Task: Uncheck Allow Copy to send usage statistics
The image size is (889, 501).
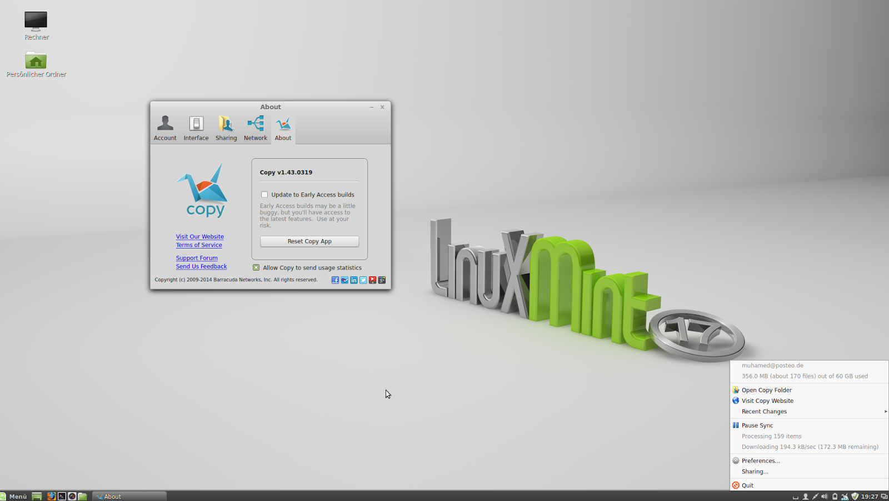Action: [x=256, y=267]
